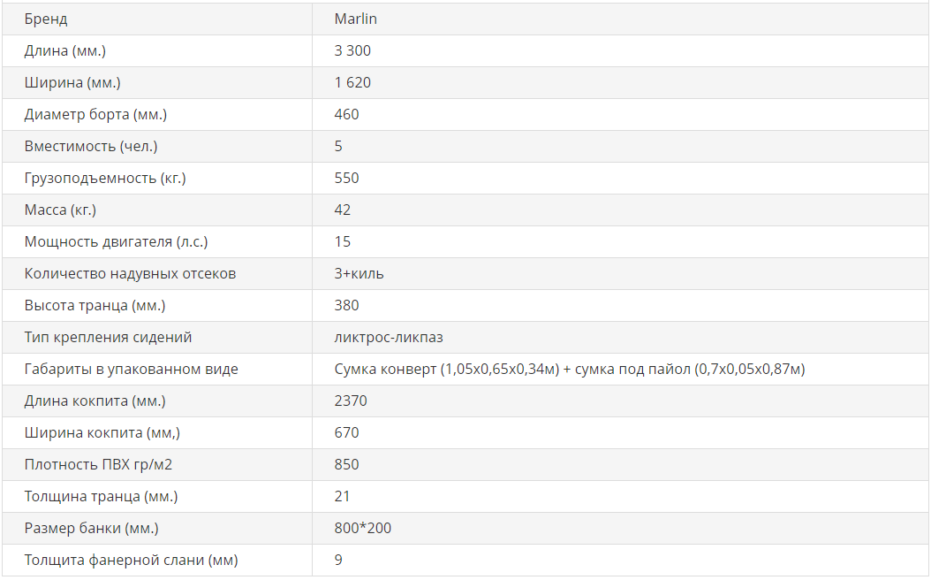Click the "Плотность ПВХ гр/м2" label

pyautogui.click(x=98, y=464)
